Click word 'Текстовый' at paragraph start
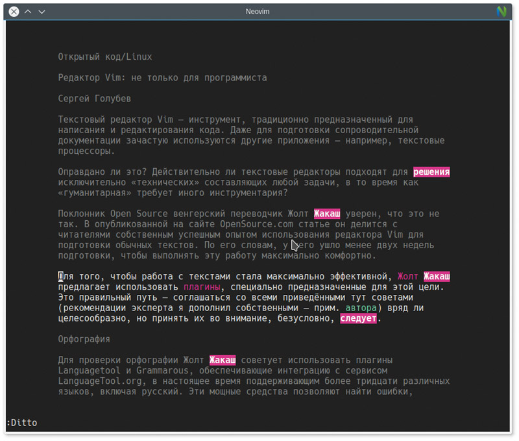 point(82,120)
